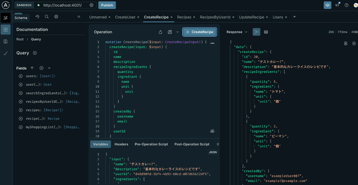Viewport: 358px width, 185px height.
Task: Switch to the Recipes tab
Action: pos(184,17)
